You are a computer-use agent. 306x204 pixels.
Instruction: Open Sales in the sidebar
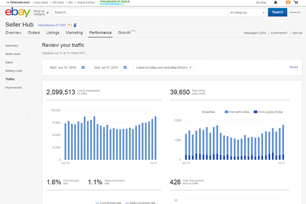coord(9,62)
